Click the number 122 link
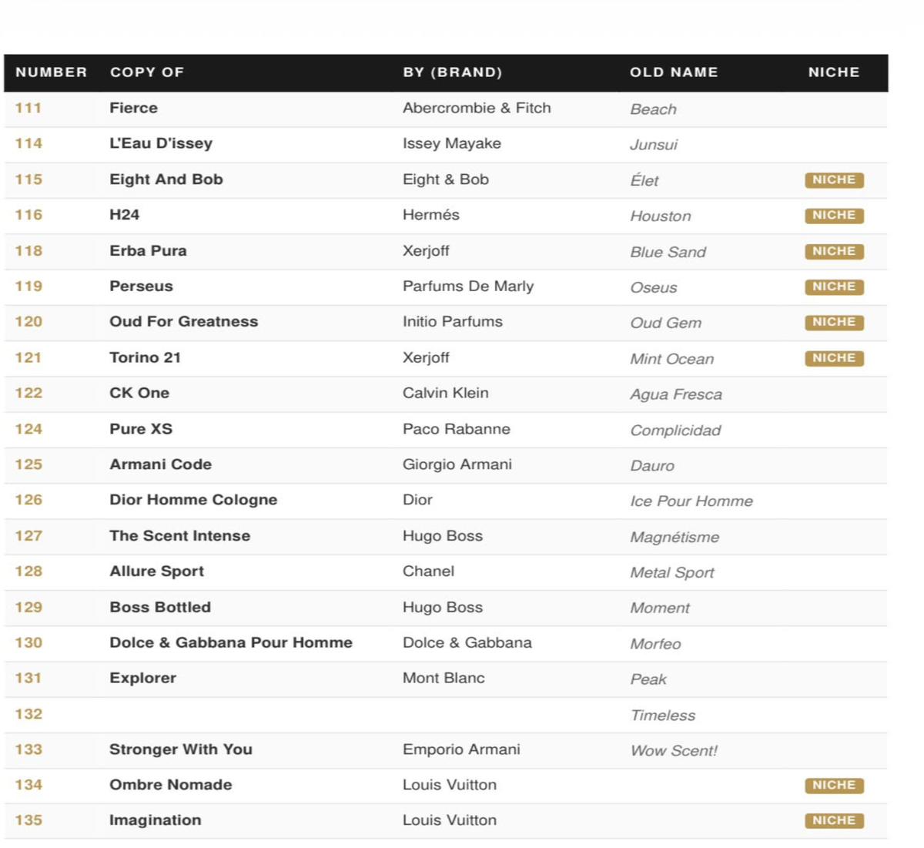 coord(28,393)
